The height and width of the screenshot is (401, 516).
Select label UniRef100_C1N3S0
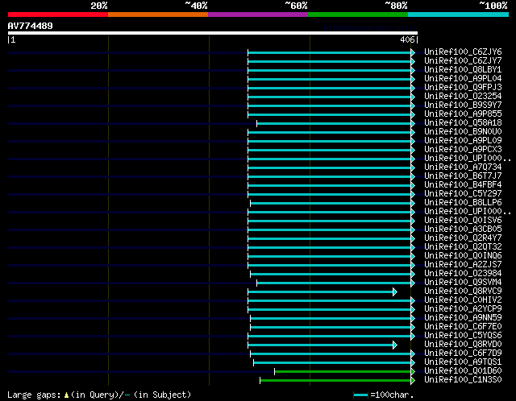463,380
